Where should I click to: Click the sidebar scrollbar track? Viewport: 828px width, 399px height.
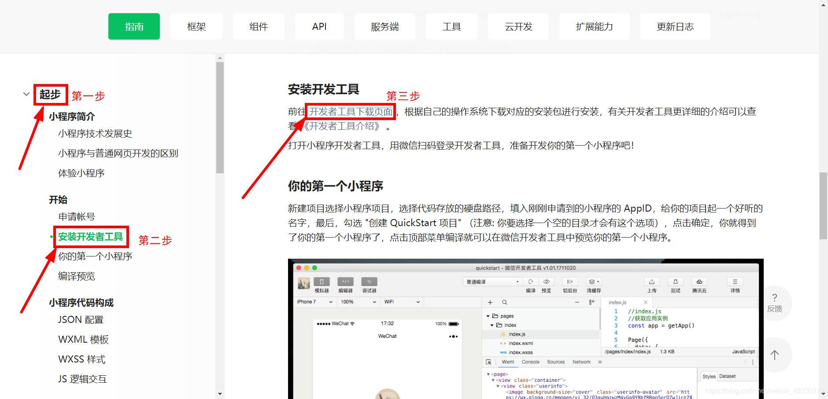pos(220,220)
